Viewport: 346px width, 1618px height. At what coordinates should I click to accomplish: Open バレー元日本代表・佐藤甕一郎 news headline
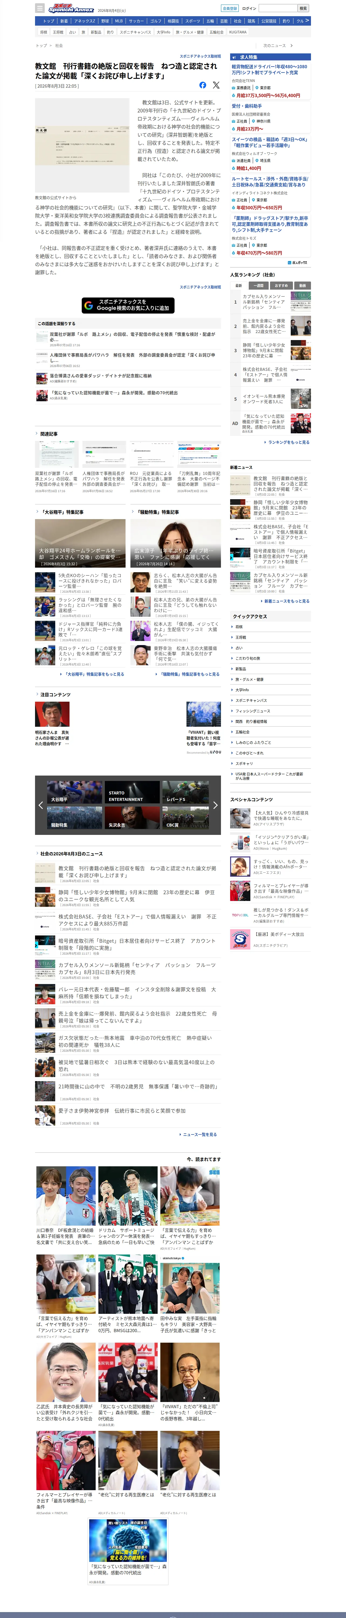[137, 992]
